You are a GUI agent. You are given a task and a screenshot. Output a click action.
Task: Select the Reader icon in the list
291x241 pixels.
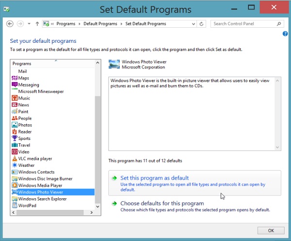pyautogui.click(x=15, y=132)
